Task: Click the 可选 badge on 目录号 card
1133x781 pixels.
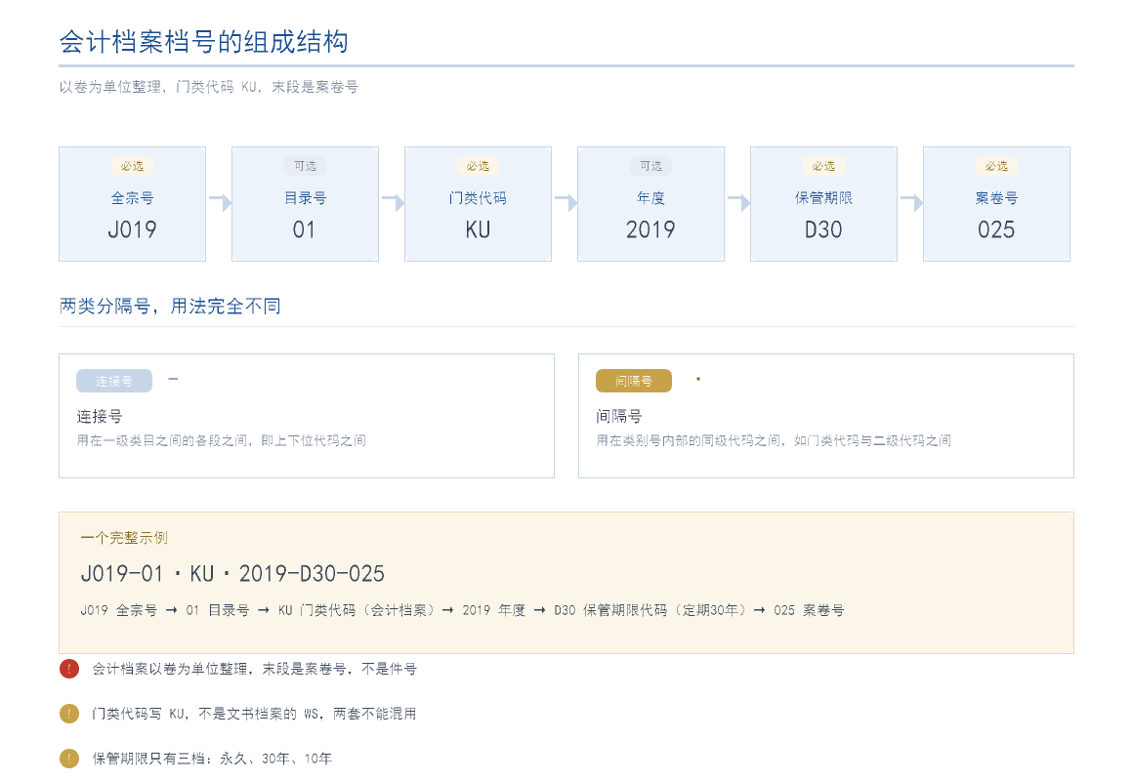Action: 305,166
